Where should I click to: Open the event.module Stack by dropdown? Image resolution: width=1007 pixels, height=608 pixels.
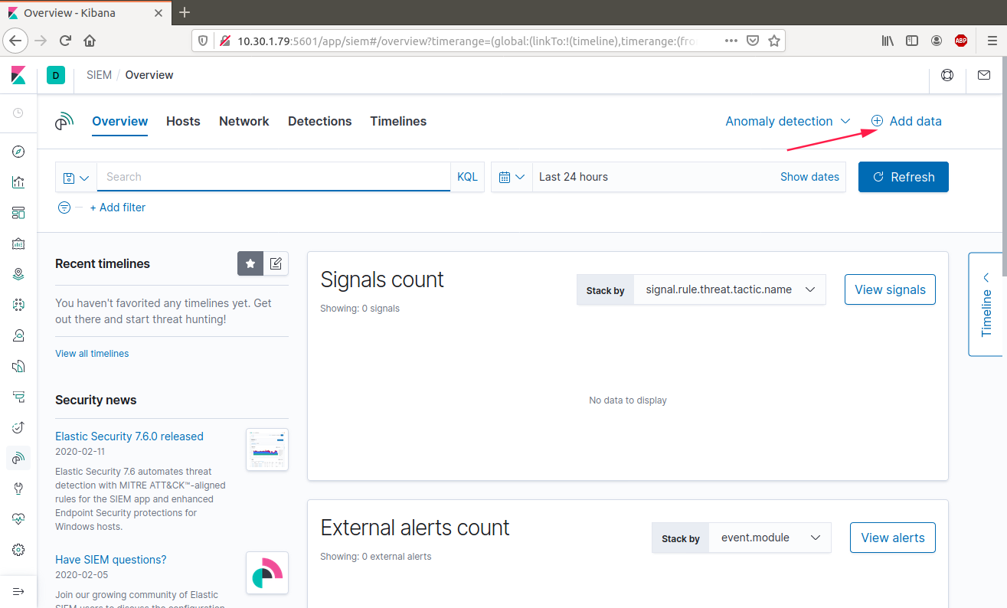(x=769, y=538)
